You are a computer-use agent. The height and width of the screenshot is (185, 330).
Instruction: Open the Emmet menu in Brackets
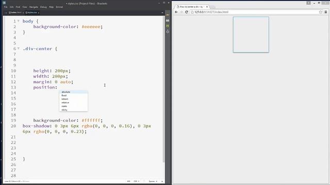tap(59, 7)
